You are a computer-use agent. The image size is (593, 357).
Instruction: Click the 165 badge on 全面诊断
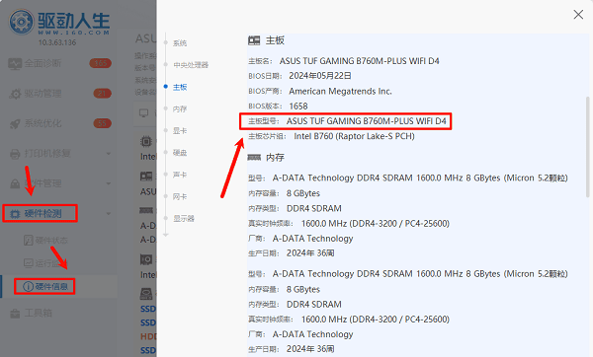click(101, 63)
